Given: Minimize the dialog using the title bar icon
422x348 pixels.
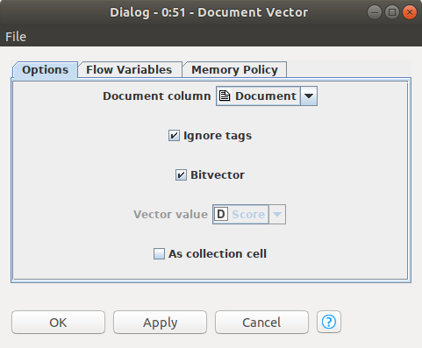Looking at the screenshot, I should (x=375, y=12).
